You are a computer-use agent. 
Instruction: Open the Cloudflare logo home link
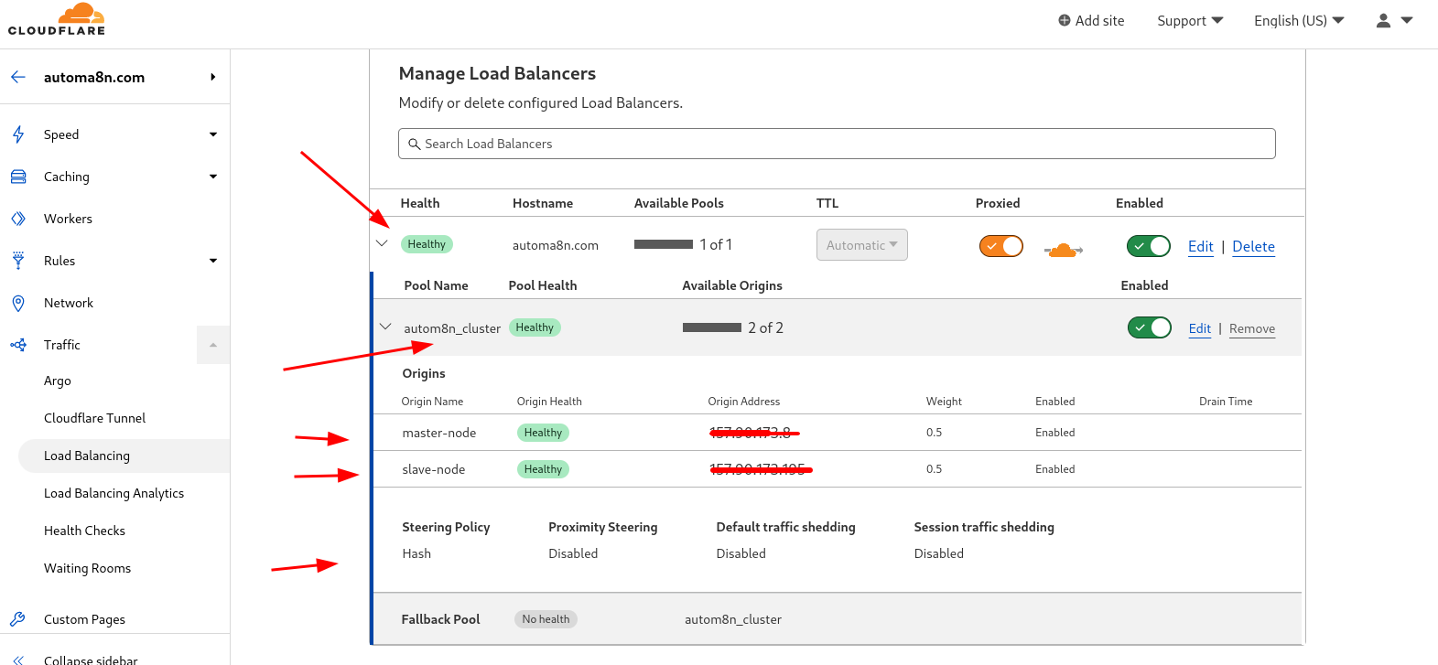(x=57, y=19)
